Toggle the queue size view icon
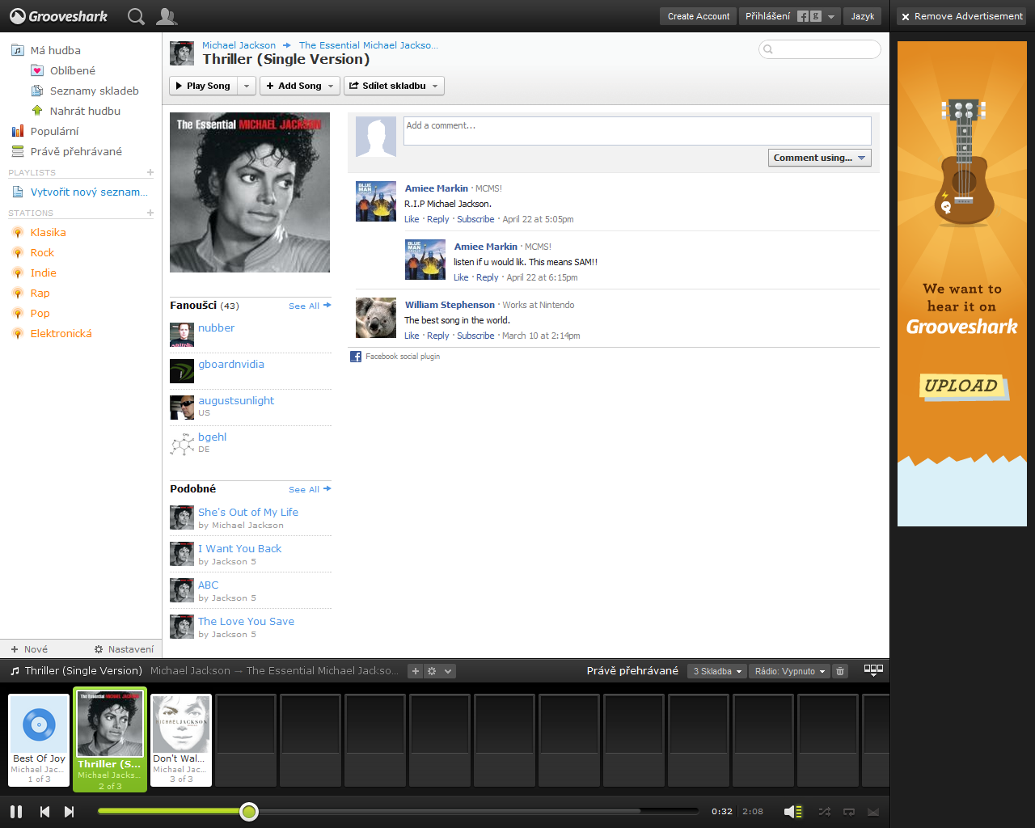The width and height of the screenshot is (1035, 828). coord(873,670)
